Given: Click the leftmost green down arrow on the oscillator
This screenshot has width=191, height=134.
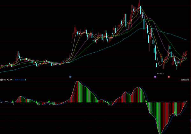Looking at the screenshot, I should (13, 101).
